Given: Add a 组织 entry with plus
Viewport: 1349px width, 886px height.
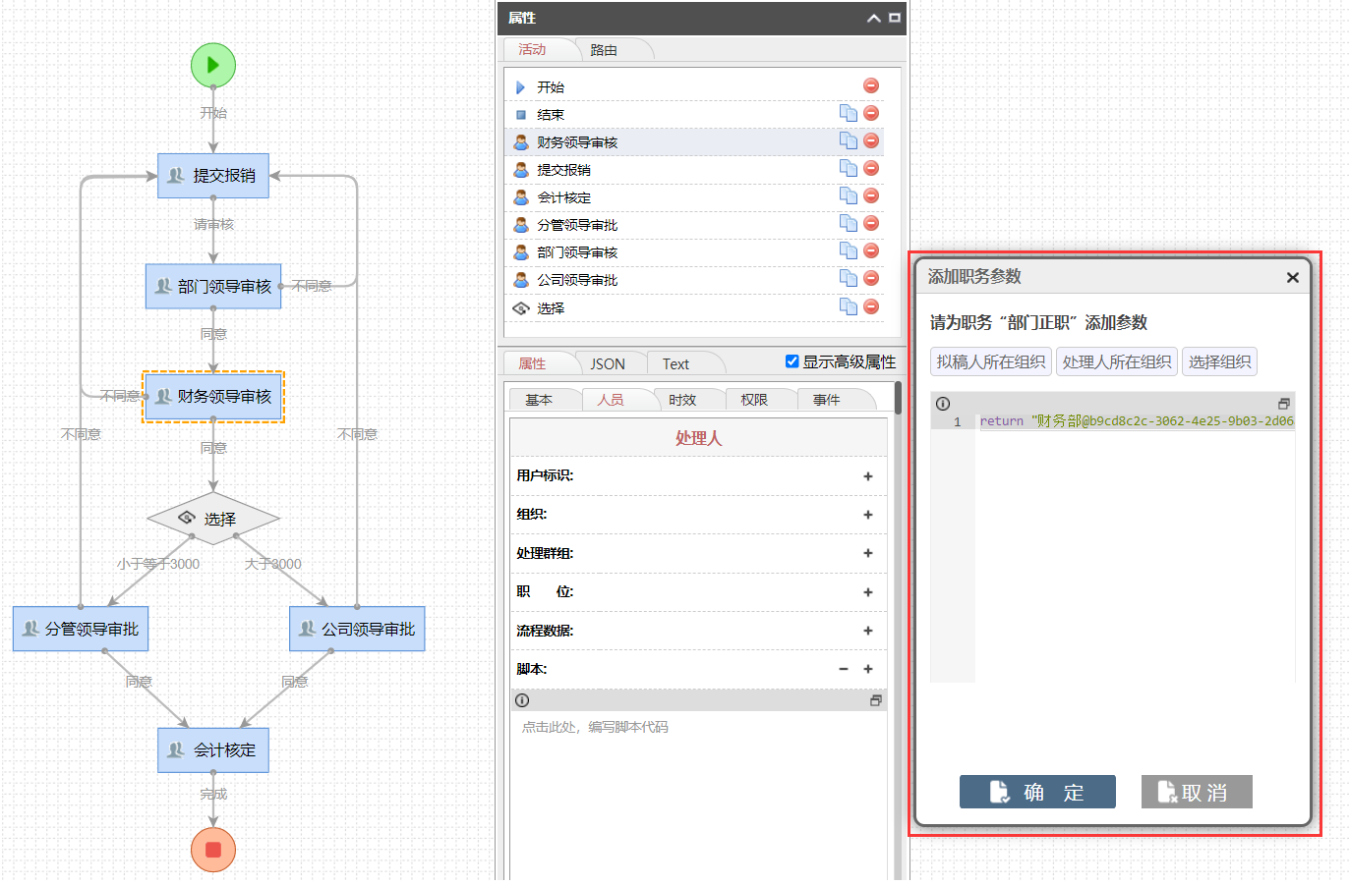Looking at the screenshot, I should 868,515.
